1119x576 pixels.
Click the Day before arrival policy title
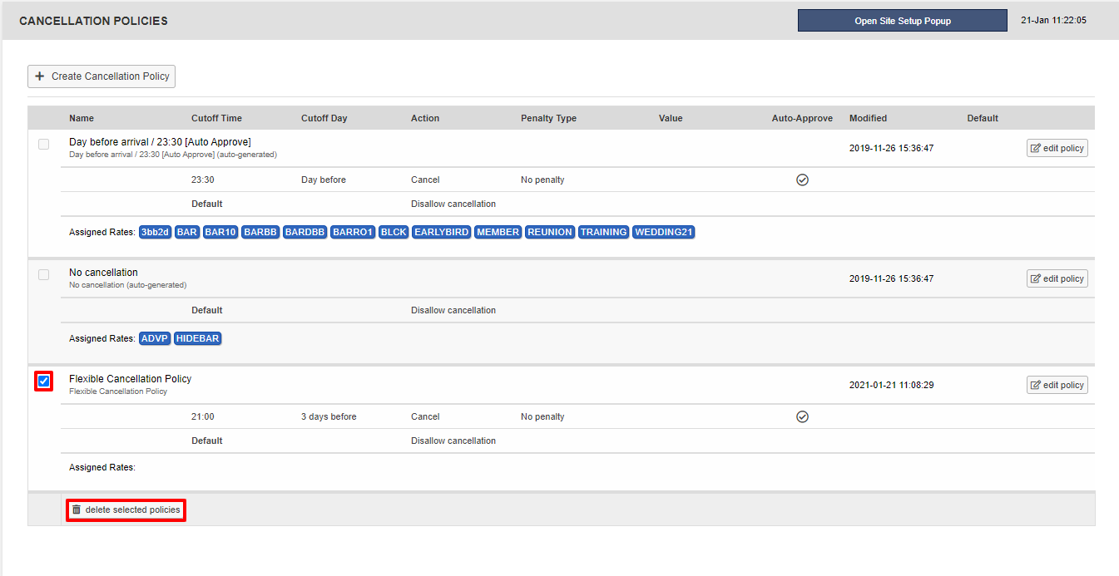click(x=160, y=142)
